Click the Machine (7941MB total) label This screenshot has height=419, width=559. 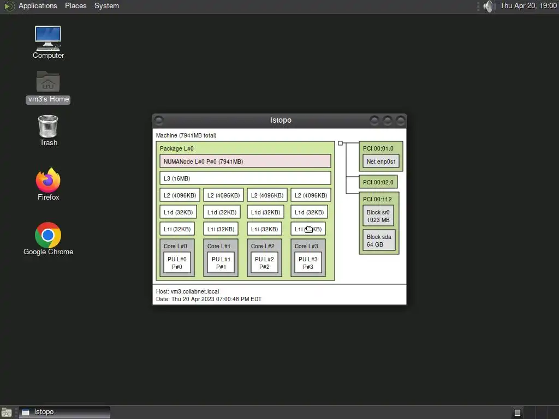(186, 135)
